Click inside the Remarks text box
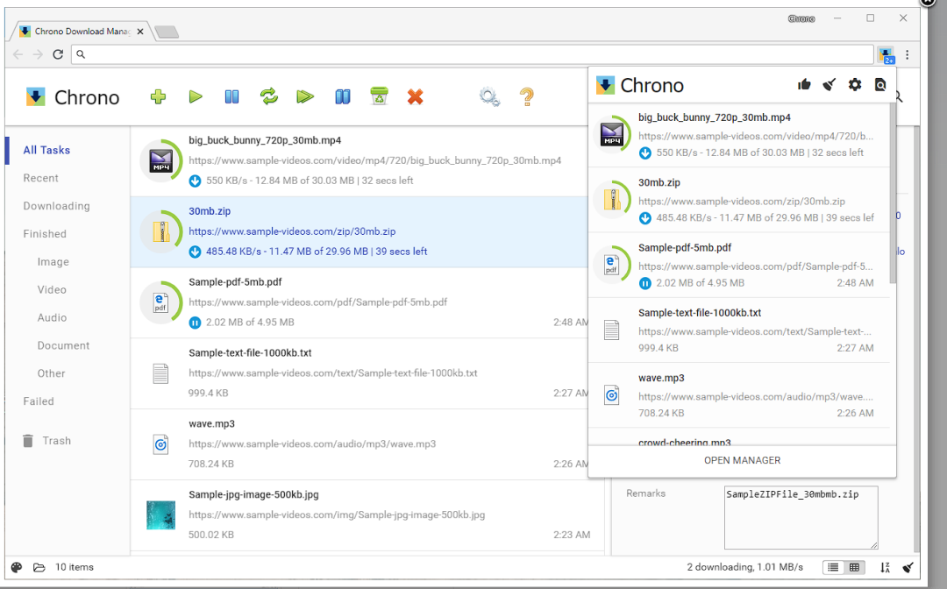947x589 pixels. coord(800,517)
